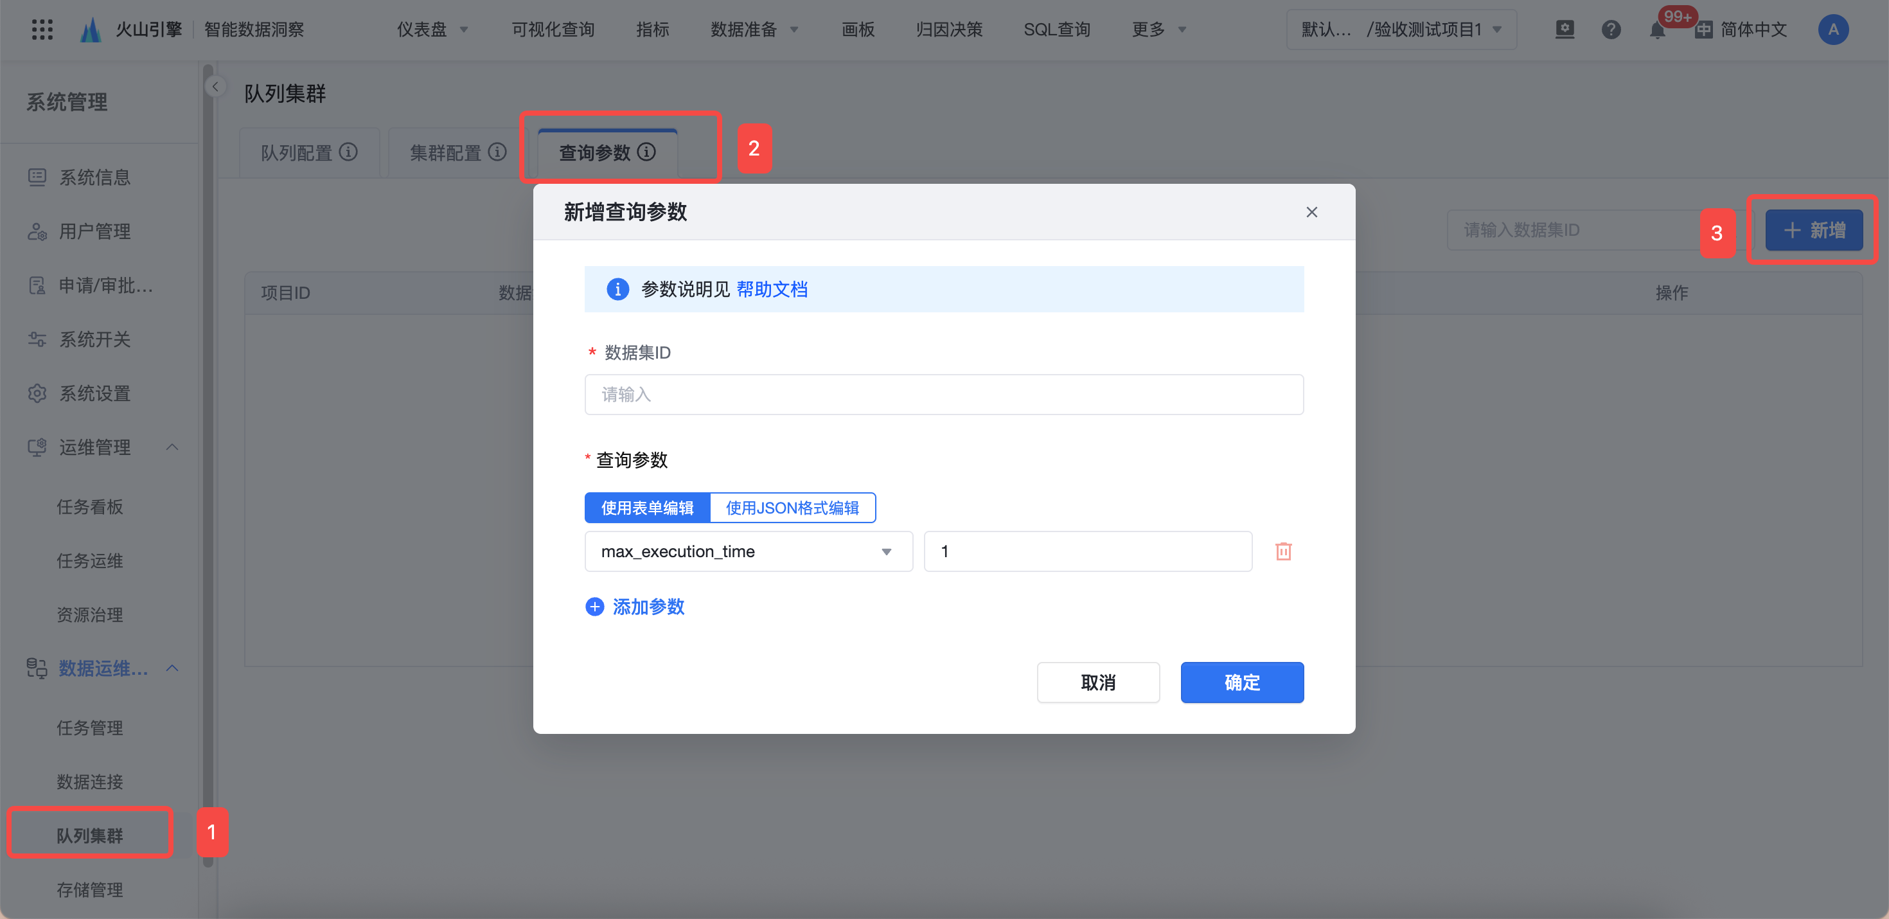Viewport: 1889px width, 919px height.
Task: Click the 取消 button
Action: 1098,682
